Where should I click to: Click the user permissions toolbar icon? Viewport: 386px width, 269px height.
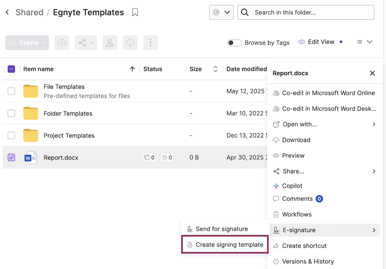[x=110, y=43]
